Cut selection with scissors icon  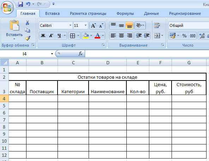(28, 23)
